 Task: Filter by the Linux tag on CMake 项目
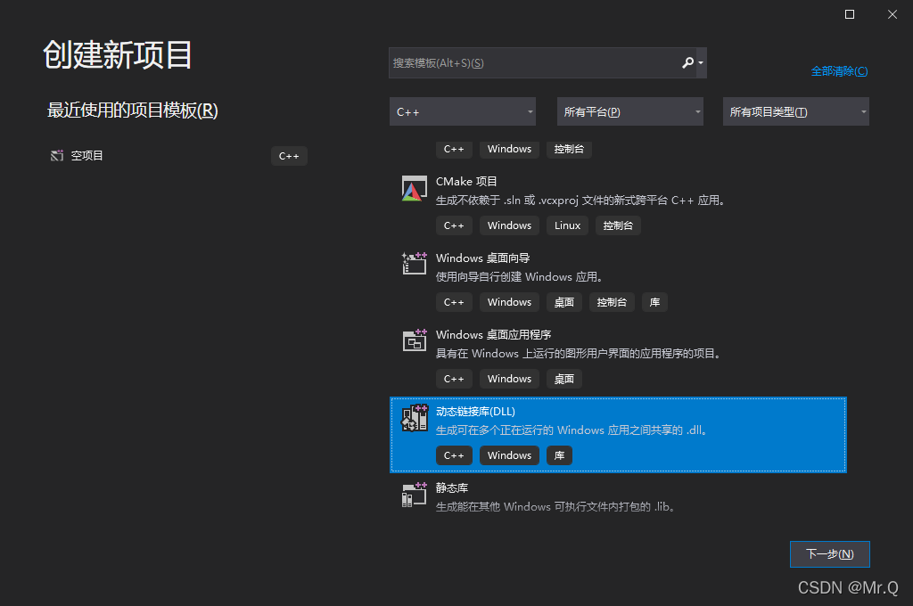pos(567,225)
